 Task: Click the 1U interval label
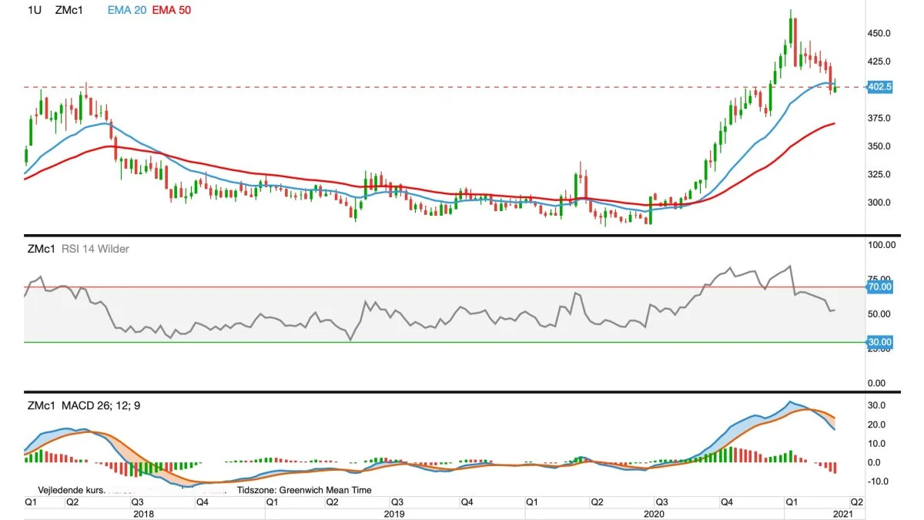click(33, 11)
